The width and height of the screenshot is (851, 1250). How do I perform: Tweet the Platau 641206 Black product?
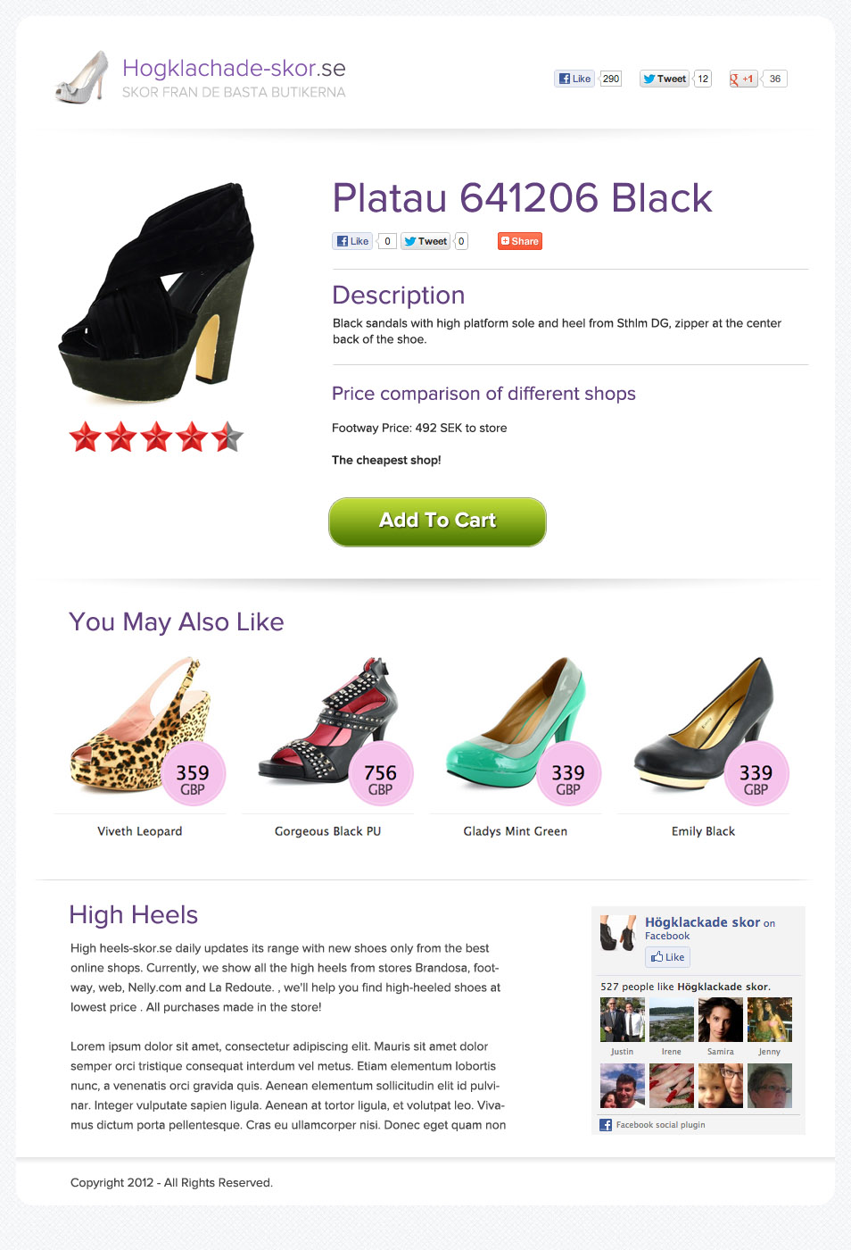pyautogui.click(x=425, y=241)
